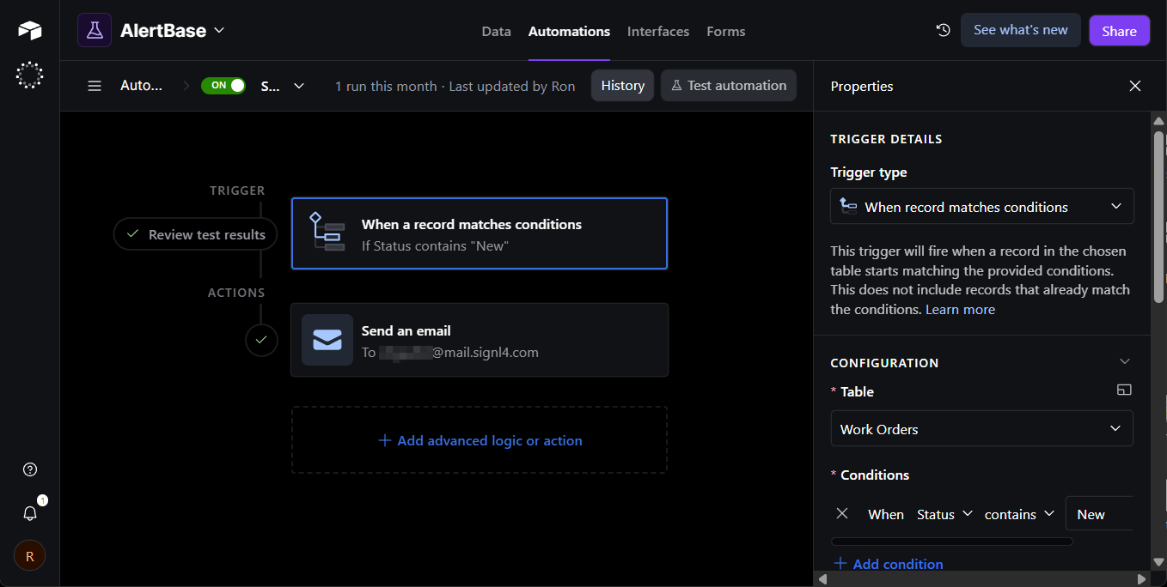
Task: Open the automation History button
Action: [623, 86]
